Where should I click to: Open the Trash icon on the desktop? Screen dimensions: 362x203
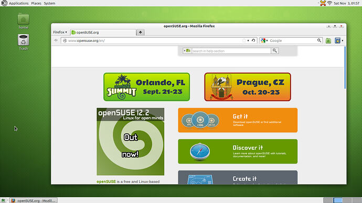tap(23, 42)
